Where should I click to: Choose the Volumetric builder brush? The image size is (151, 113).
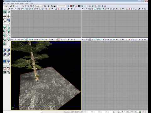[4, 44]
